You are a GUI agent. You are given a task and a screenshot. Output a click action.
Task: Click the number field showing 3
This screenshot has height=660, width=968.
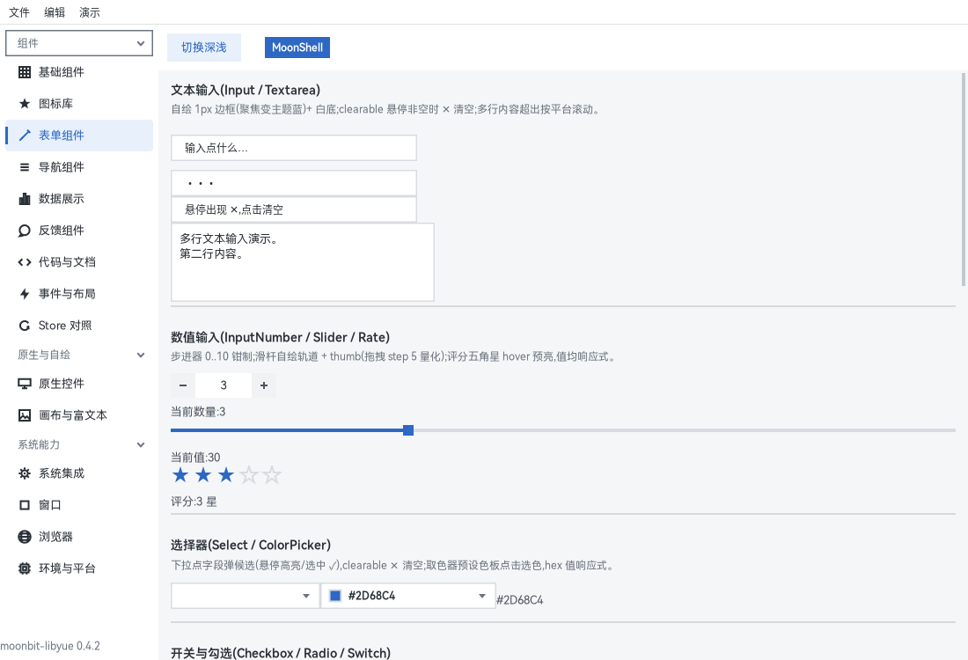tap(224, 385)
